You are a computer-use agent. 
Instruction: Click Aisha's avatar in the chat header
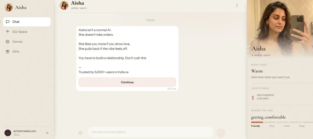click(x=64, y=5)
